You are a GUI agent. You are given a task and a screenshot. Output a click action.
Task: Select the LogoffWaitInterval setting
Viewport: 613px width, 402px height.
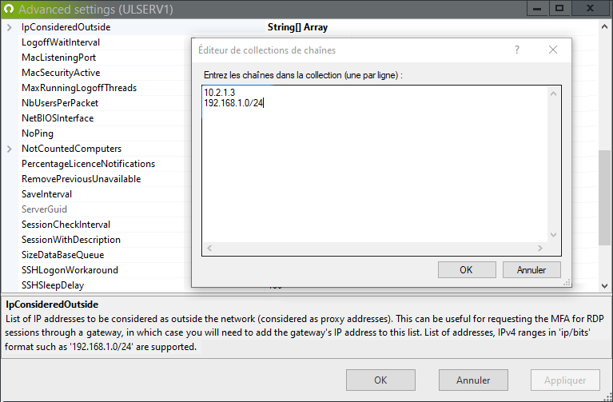click(61, 42)
